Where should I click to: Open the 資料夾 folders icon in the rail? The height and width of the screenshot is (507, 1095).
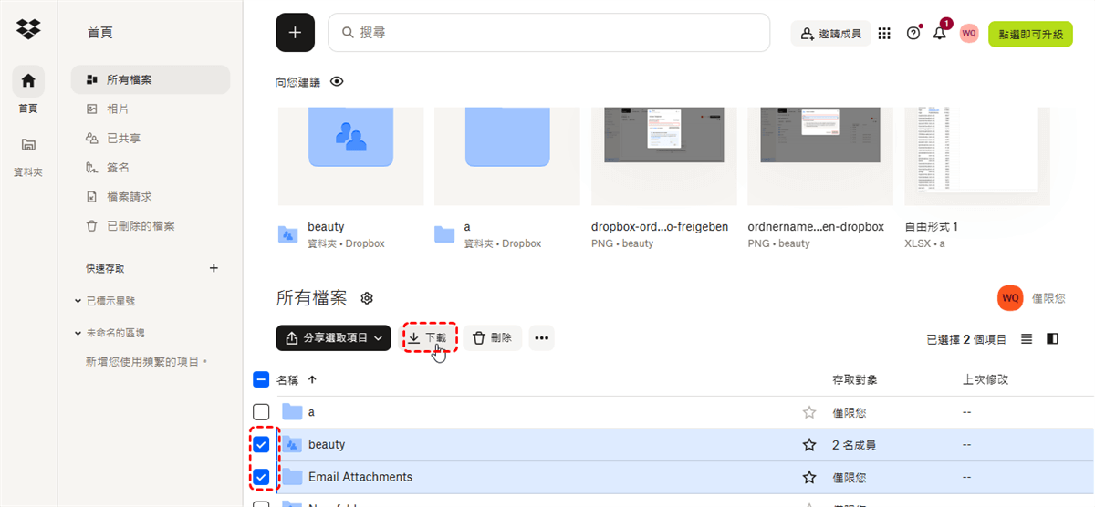click(28, 144)
